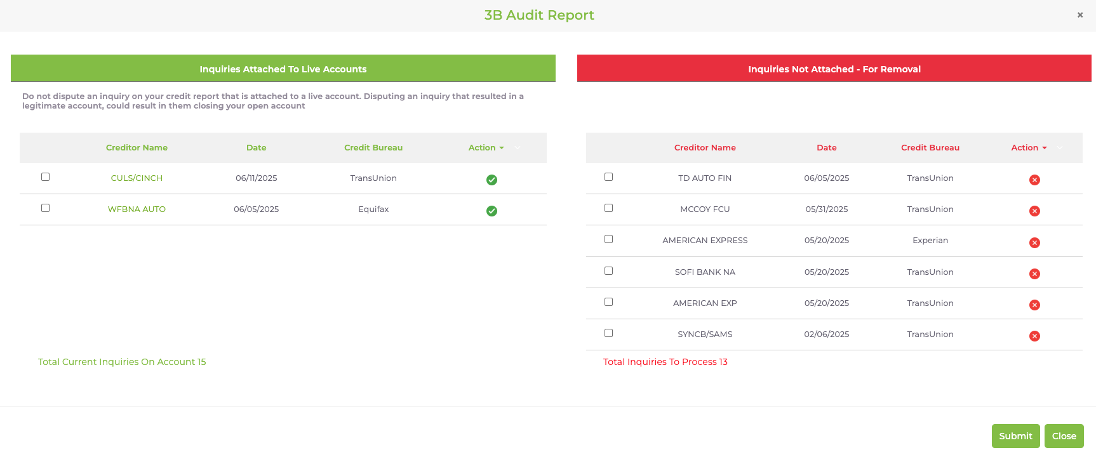This screenshot has height=464, width=1096.
Task: Click faint chevron beside green Action header
Action: [518, 147]
